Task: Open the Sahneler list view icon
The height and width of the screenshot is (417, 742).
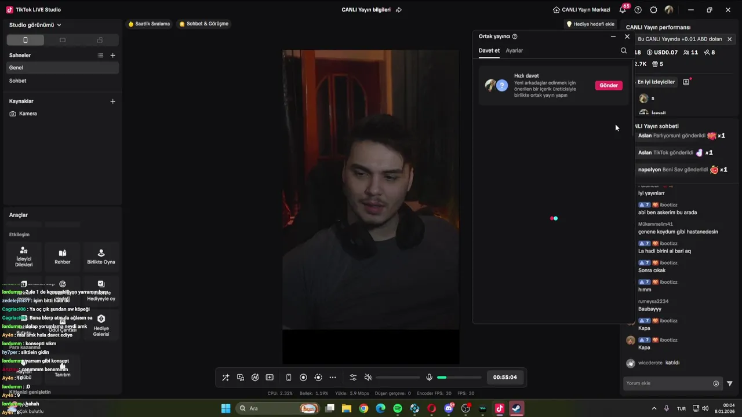Action: [100, 56]
